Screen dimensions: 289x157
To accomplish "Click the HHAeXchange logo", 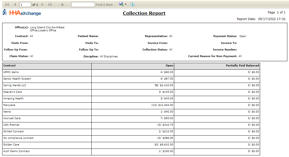I will click(22, 13).
